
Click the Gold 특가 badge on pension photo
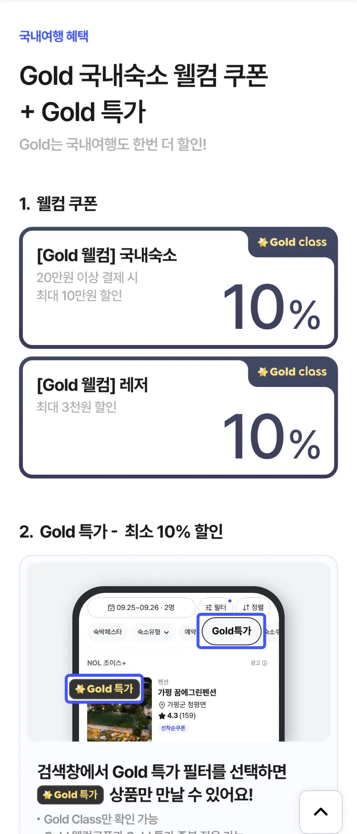[104, 689]
